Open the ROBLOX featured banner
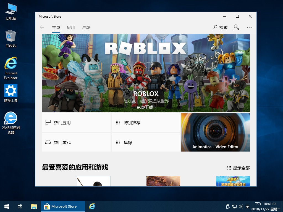The width and height of the screenshot is (283, 212). [146, 73]
